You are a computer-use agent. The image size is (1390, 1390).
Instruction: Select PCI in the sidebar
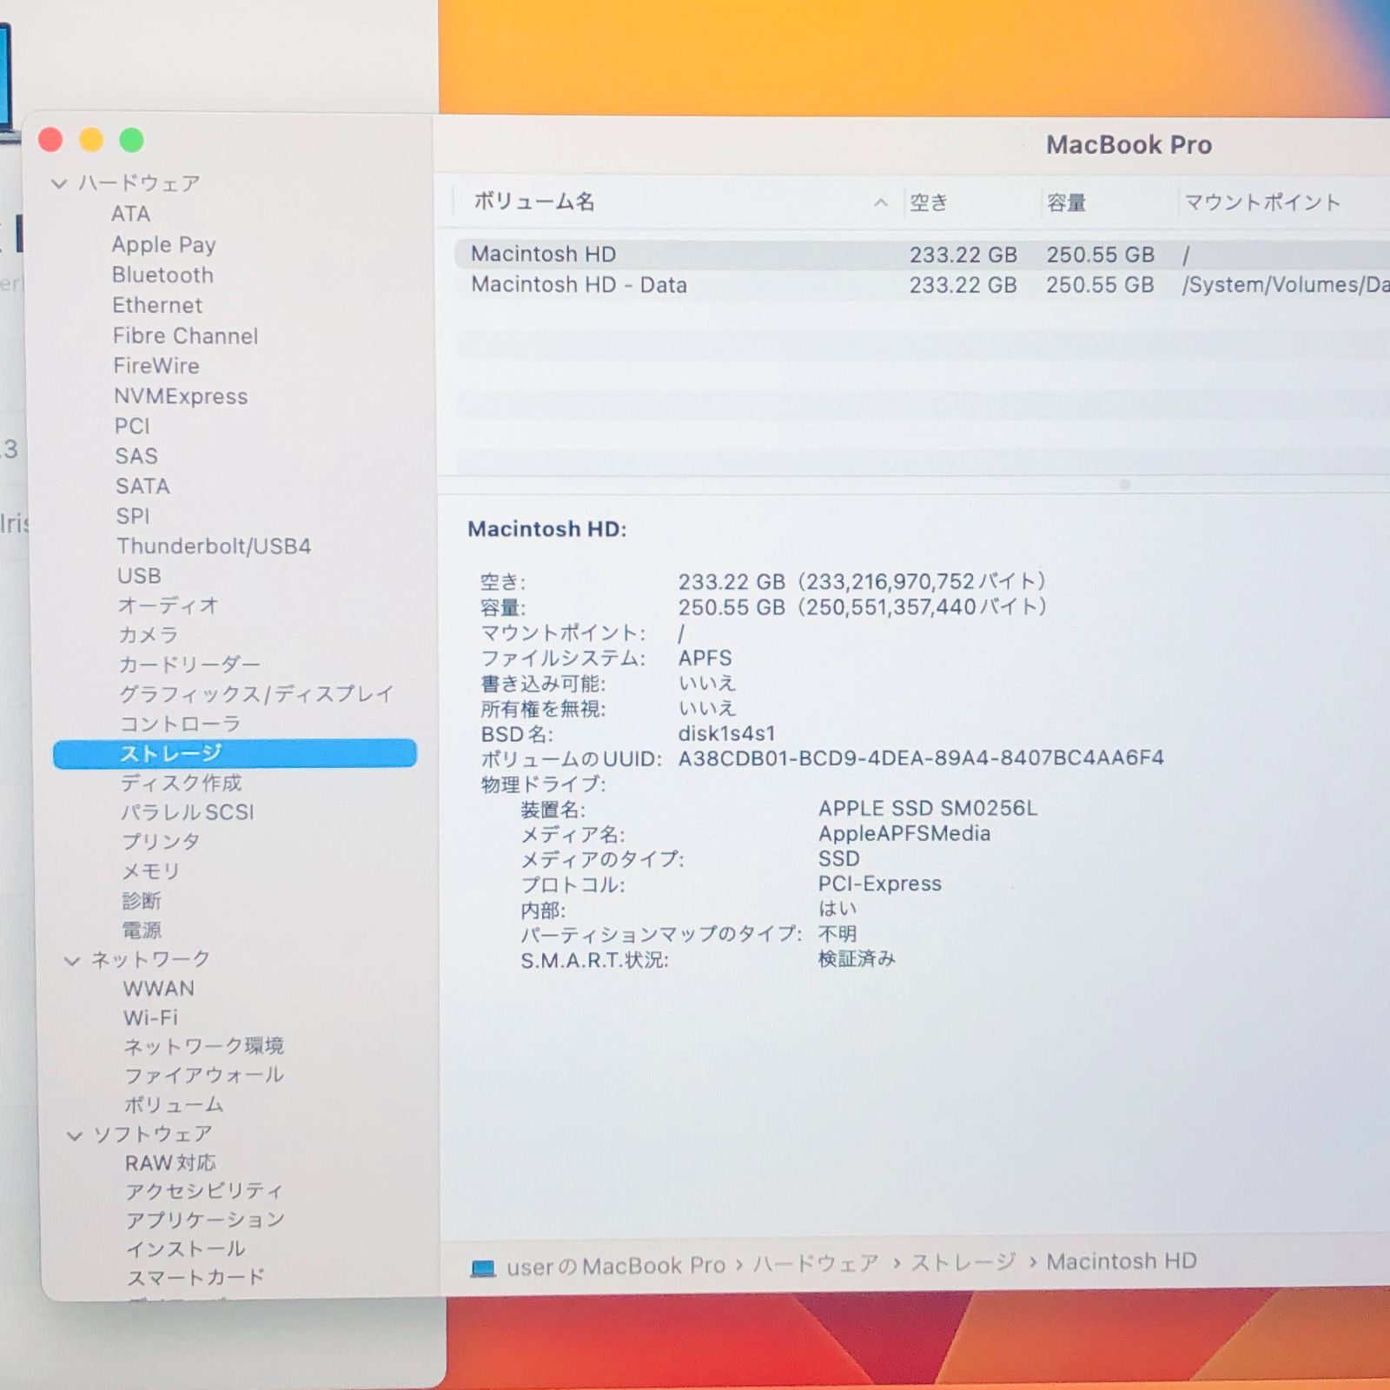(132, 427)
